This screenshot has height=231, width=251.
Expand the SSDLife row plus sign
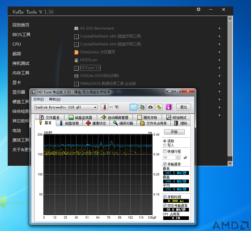(219, 76)
